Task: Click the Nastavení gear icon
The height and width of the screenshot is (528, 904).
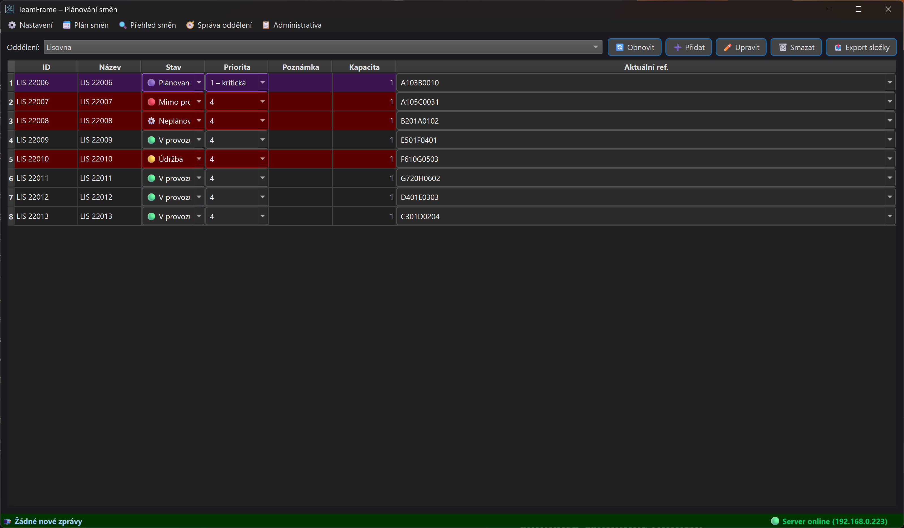Action: (12, 25)
